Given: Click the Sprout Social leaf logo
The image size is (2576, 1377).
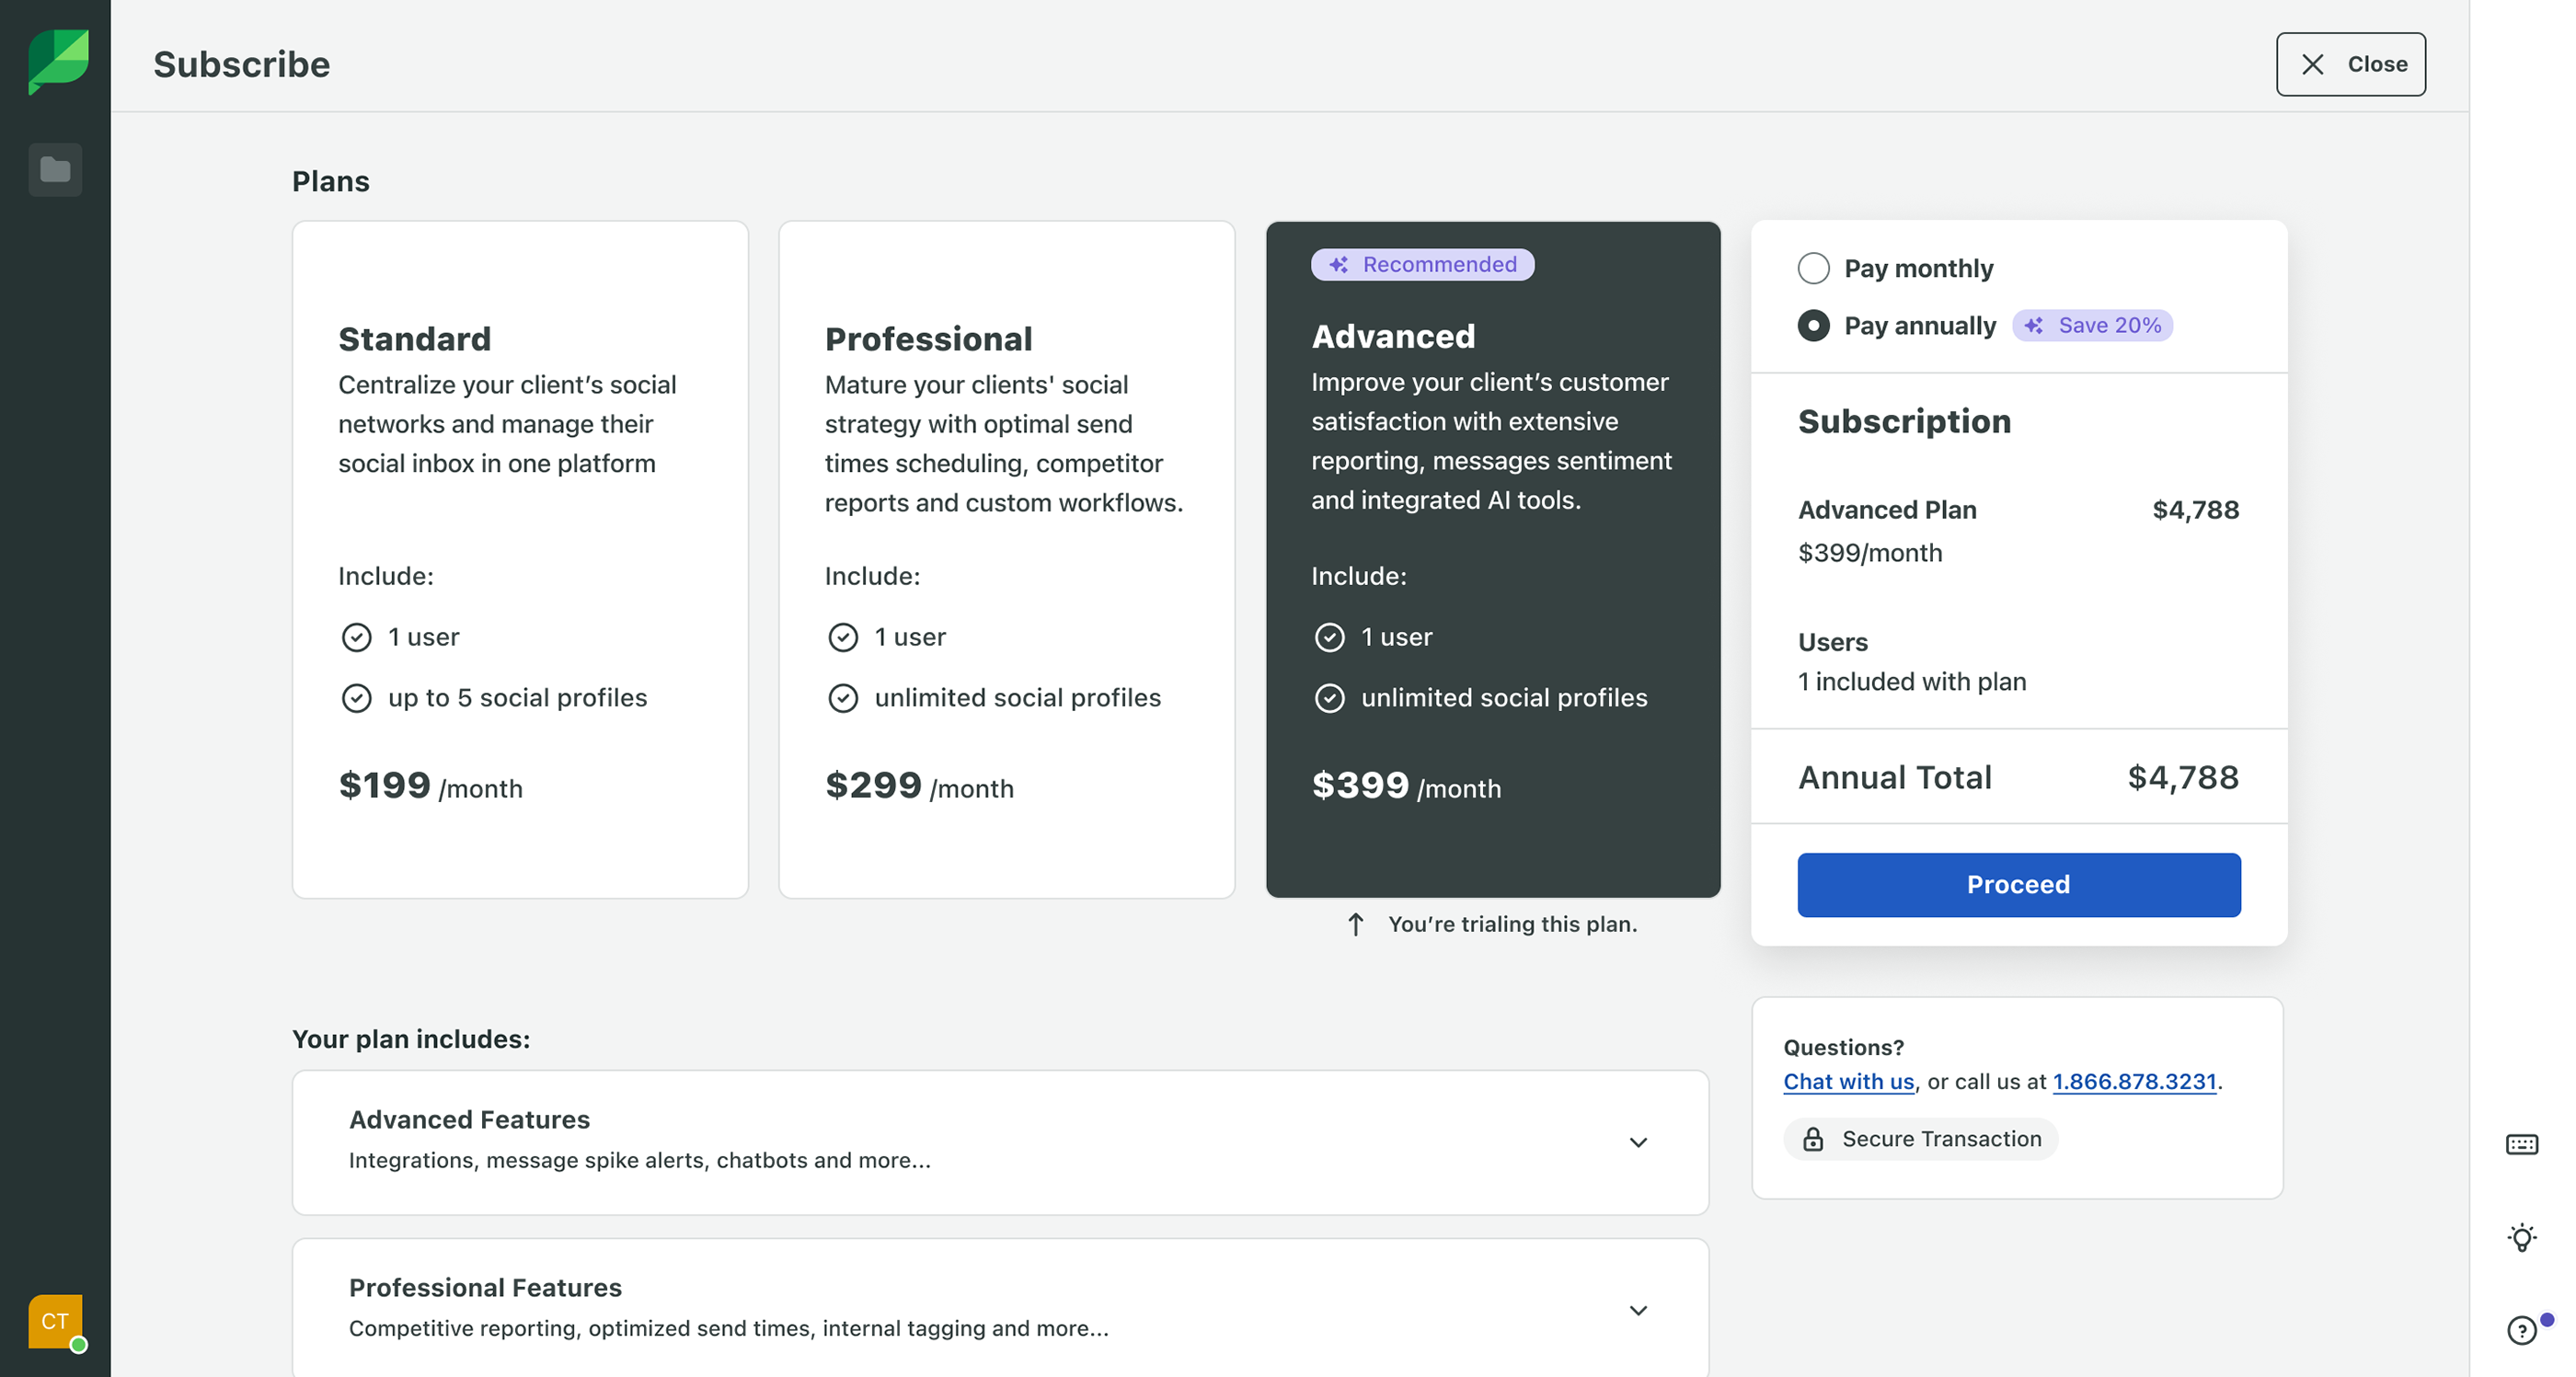Looking at the screenshot, I should 58,62.
